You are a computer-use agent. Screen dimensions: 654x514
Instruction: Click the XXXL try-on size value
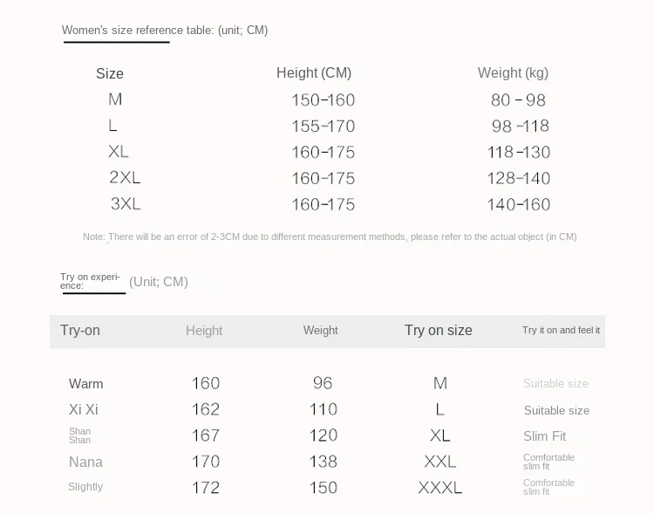[440, 488]
